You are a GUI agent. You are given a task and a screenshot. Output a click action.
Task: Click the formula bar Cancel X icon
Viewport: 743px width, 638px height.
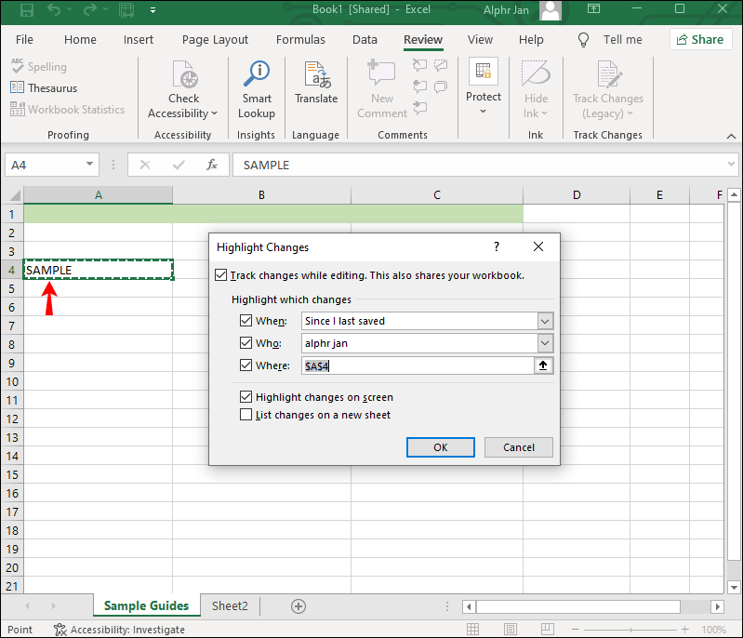(x=145, y=165)
